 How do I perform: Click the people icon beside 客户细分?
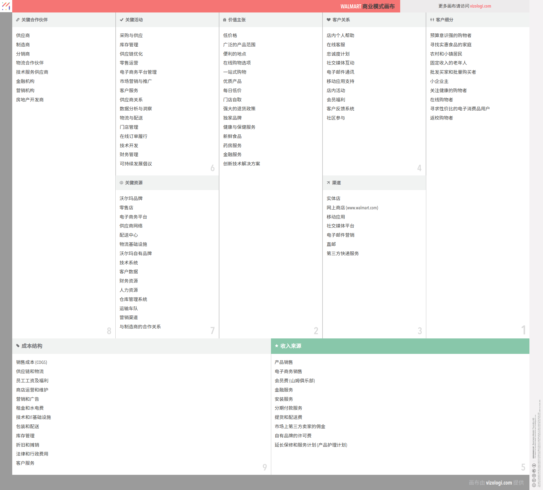(432, 20)
